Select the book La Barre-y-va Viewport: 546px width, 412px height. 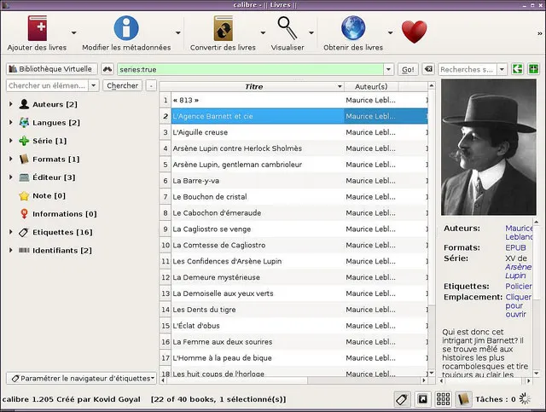(x=196, y=181)
